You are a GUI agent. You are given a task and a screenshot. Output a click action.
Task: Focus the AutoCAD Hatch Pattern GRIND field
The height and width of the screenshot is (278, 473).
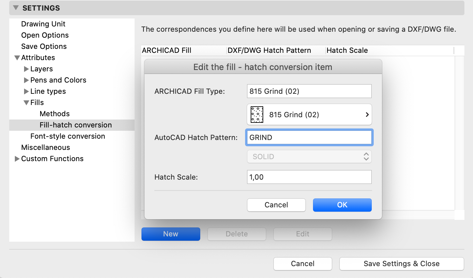tap(309, 137)
